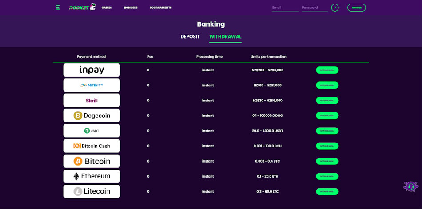Screen dimensions: 422x209
Task: Select the inpay payment method
Action: point(92,70)
